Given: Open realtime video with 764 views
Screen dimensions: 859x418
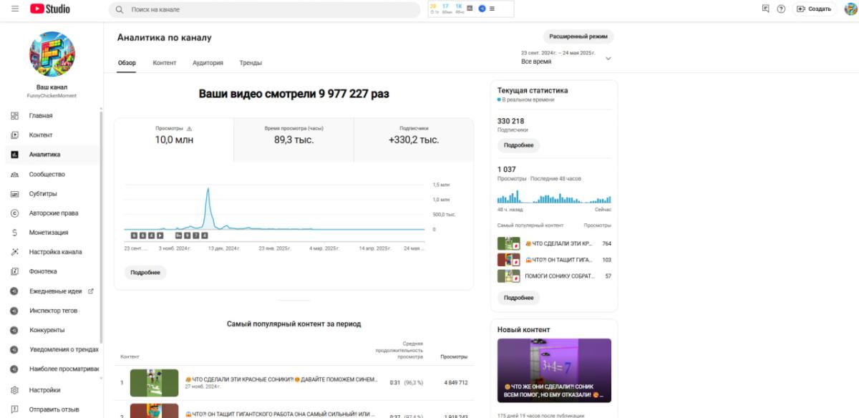Looking at the screenshot, I should [x=554, y=243].
